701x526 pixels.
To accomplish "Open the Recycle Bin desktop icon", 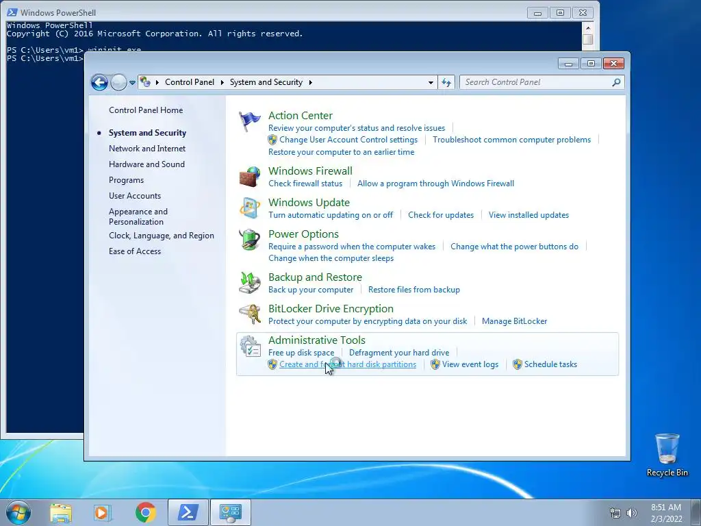I will click(667, 455).
